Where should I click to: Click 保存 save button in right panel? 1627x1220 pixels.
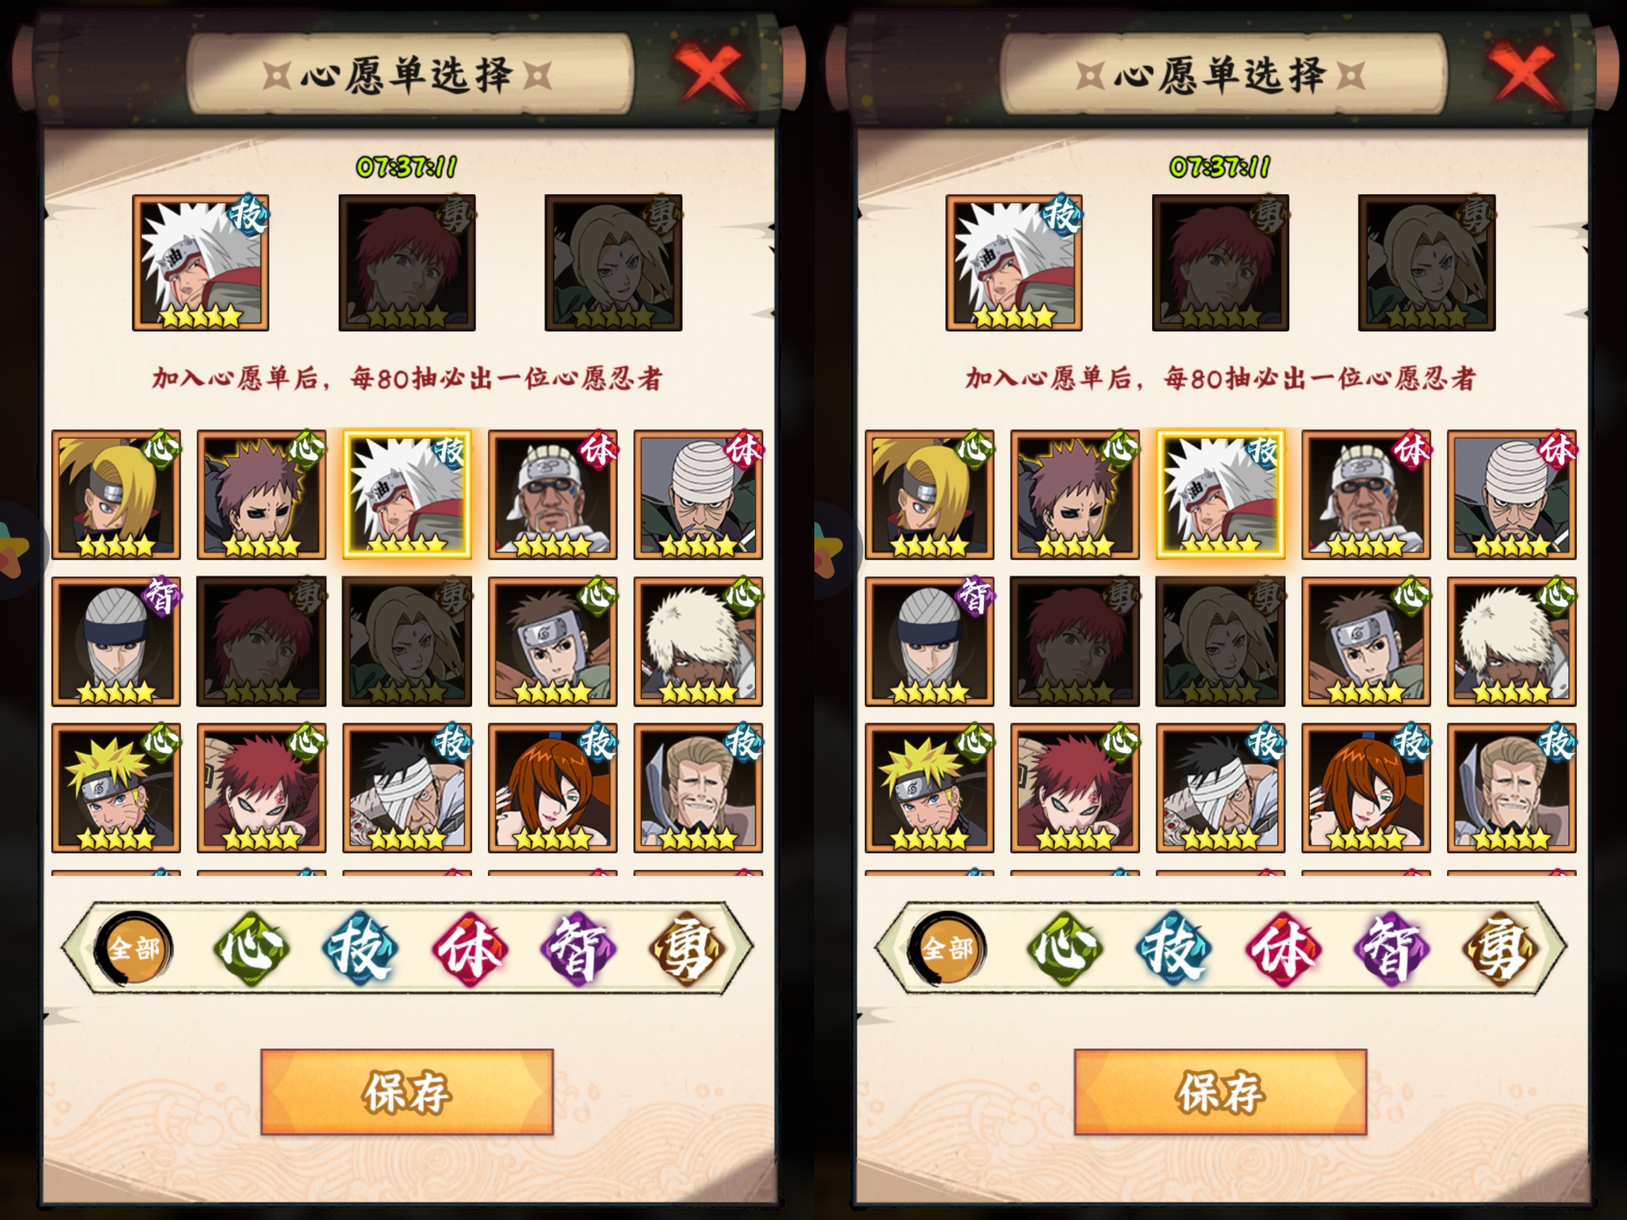pos(1220,1092)
